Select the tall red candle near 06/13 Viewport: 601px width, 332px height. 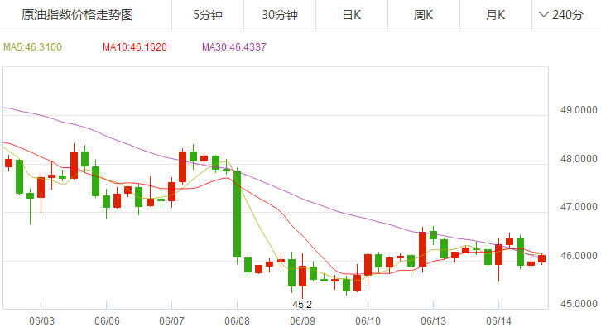(x=422, y=249)
